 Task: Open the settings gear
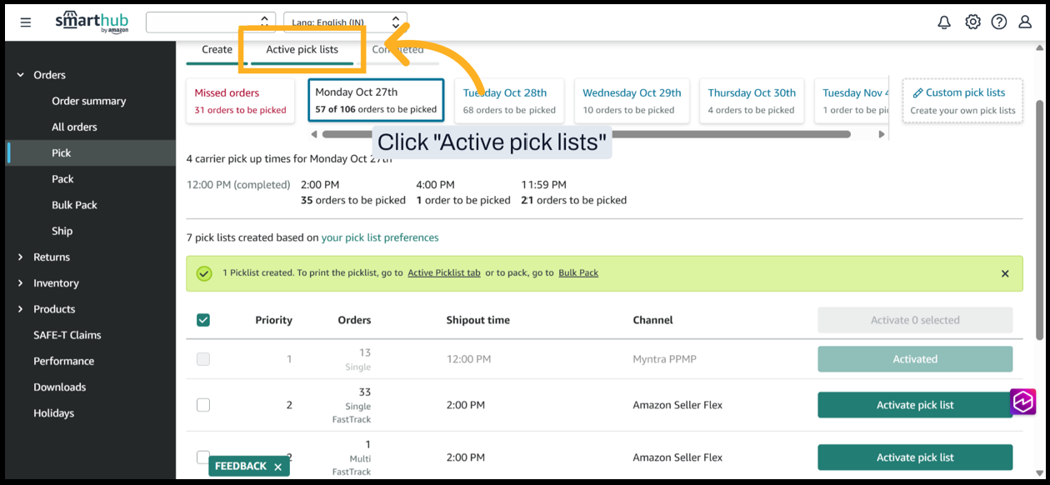coord(972,22)
